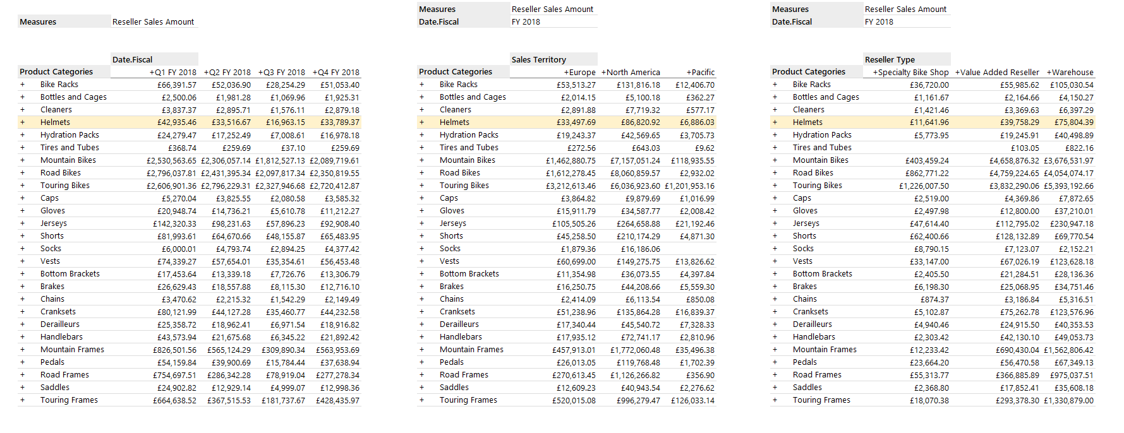Viewport: 1124px width, 433px height.
Task: Expand Helmets row in Sales Territory table
Action: (x=421, y=122)
